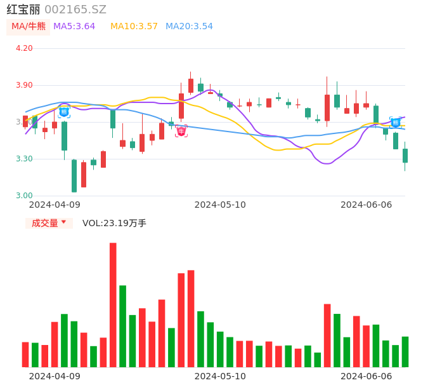
Task: Toggle the yellow MA10:3.57 legend
Action: (134, 26)
